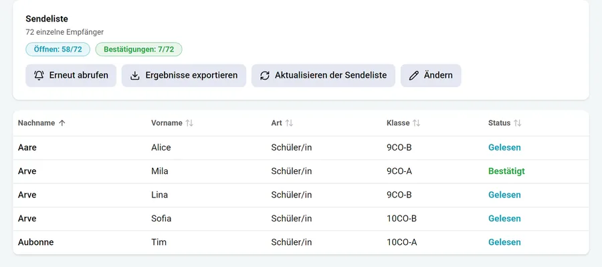
Task: Click the Gelesen status in Lina's row
Action: (x=504, y=195)
